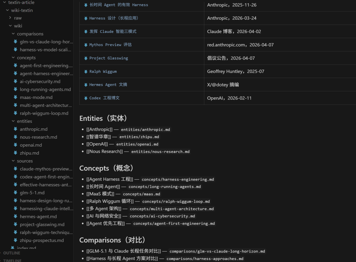The width and height of the screenshot is (356, 262).
Task: Collapse the concepts folder
Action: point(13,58)
